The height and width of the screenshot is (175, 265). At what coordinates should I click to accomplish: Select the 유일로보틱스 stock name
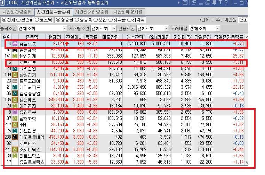click(x=32, y=162)
